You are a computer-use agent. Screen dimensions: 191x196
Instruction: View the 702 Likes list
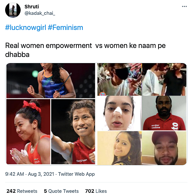(x=96, y=191)
